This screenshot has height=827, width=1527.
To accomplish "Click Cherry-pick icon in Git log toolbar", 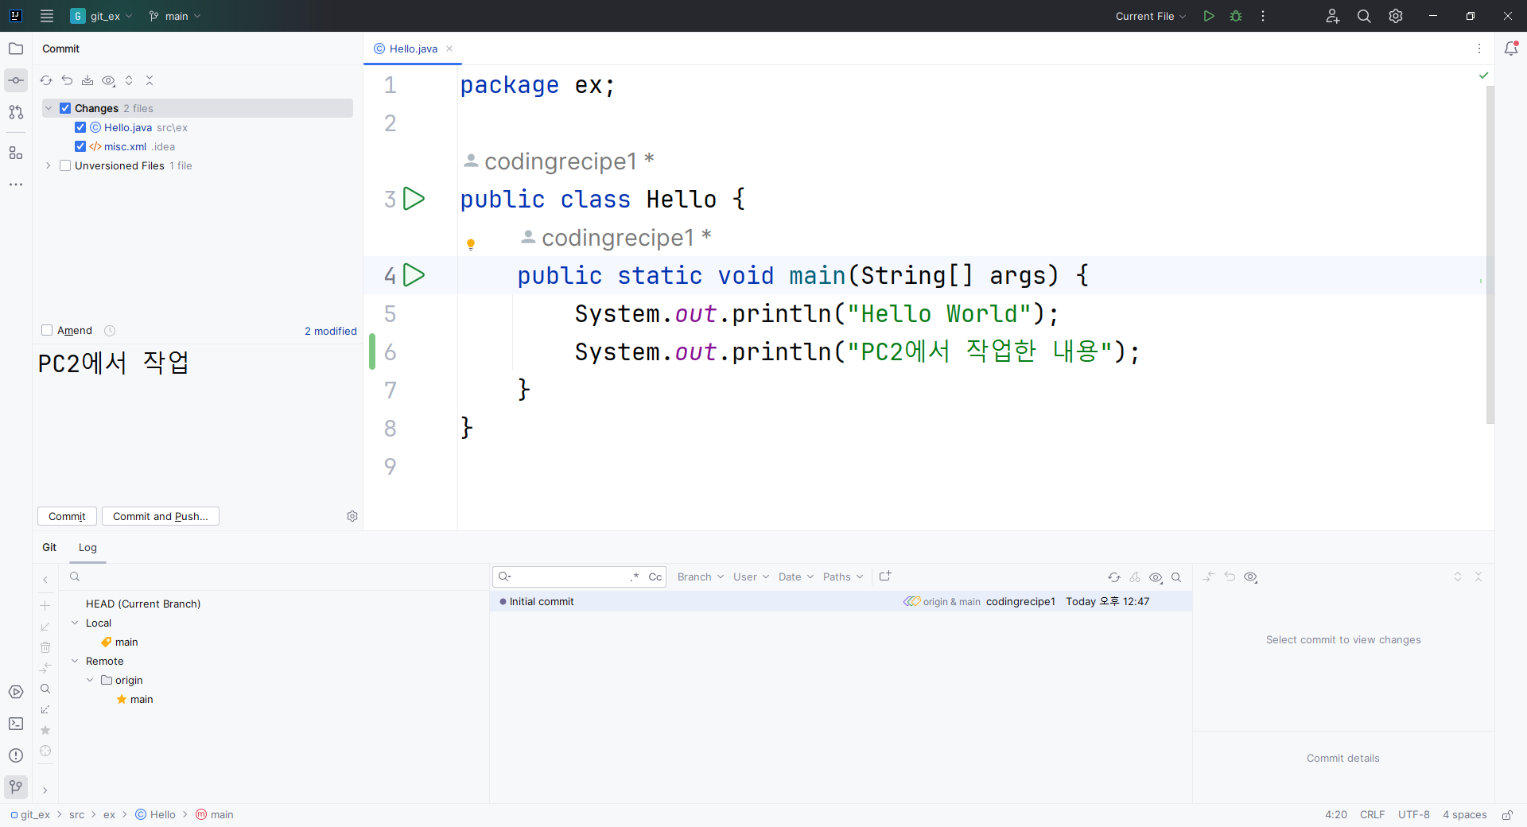I will 1135,577.
